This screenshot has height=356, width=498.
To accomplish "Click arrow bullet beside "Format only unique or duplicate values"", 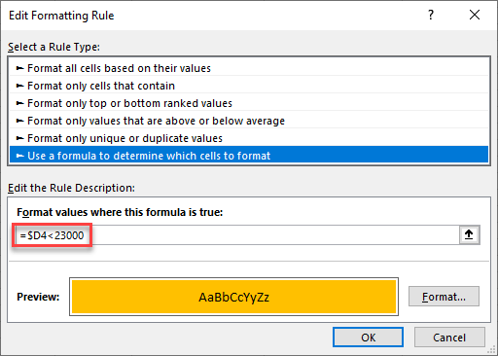I will pyautogui.click(x=20, y=138).
